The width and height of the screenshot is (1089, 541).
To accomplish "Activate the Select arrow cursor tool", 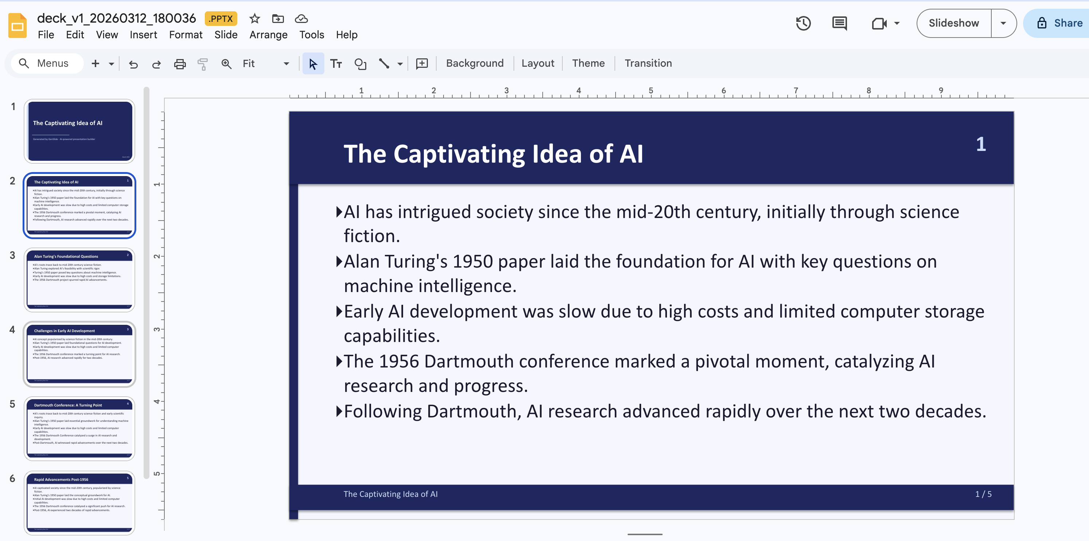I will 313,64.
